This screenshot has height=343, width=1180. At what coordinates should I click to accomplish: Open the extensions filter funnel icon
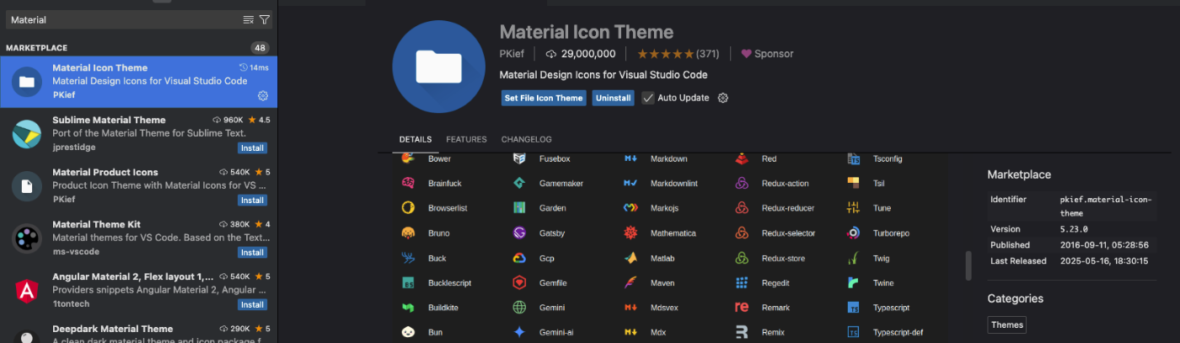click(265, 19)
